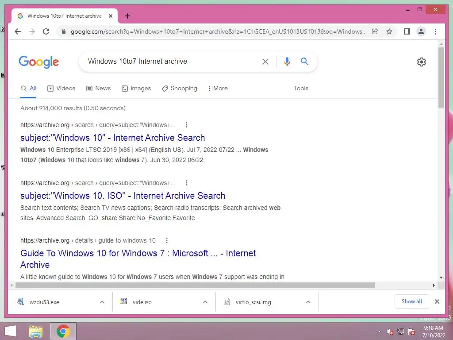The width and height of the screenshot is (453, 340).
Task: Open the downloaded virtio_scsi.img file
Action: coord(253,302)
